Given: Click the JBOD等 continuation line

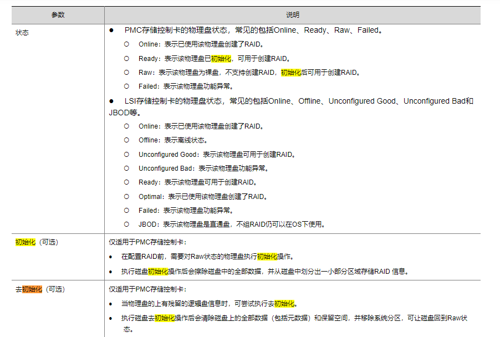Looking at the screenshot, I should tap(125, 113).
